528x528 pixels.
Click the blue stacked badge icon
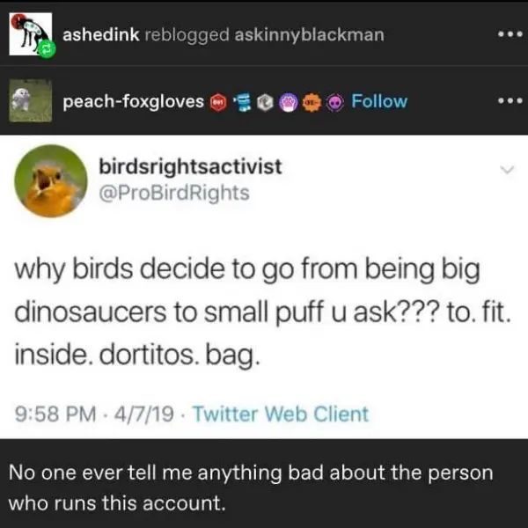(242, 101)
